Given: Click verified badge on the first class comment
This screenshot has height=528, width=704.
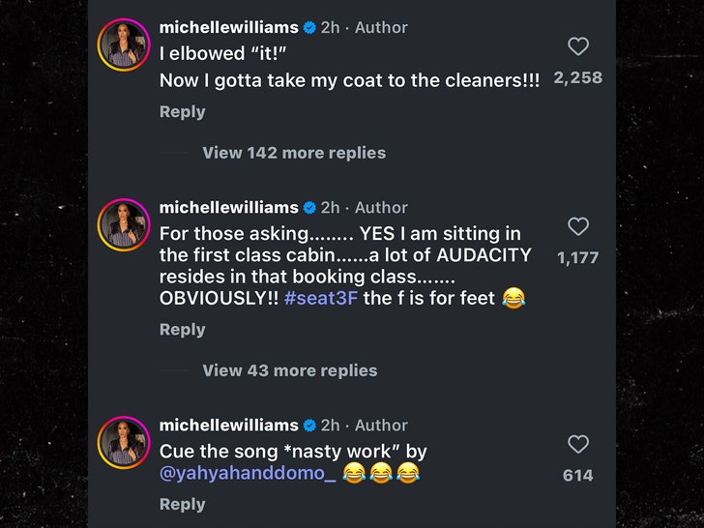Looking at the screenshot, I should coord(309,208).
